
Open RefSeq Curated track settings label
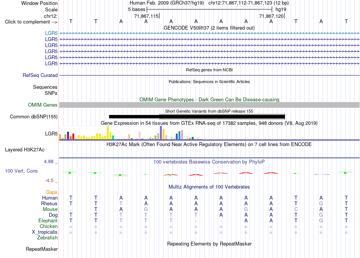(x=40, y=75)
